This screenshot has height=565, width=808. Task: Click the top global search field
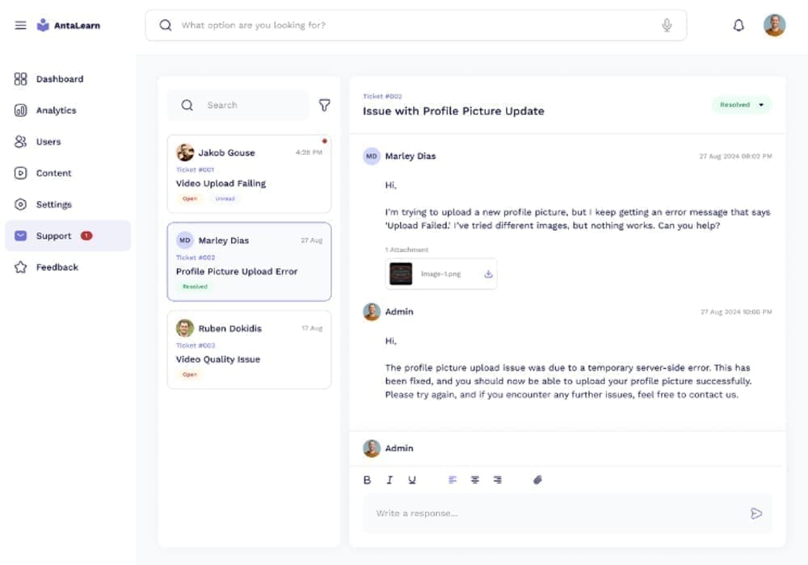click(x=416, y=25)
